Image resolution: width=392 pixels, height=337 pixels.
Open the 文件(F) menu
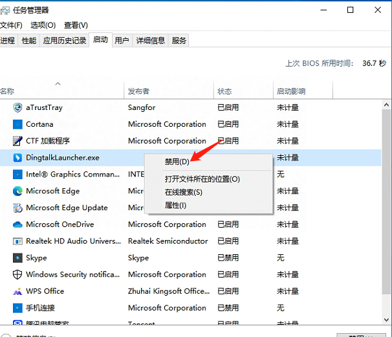11,25
